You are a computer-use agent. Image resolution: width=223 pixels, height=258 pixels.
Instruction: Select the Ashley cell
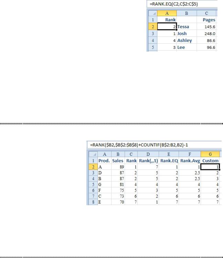(x=187, y=41)
